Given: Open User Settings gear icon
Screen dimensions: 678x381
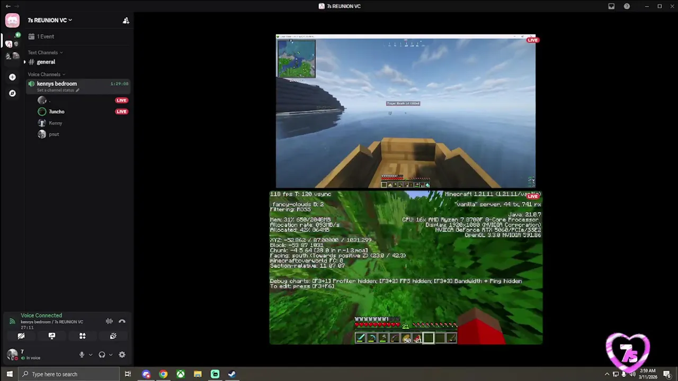Looking at the screenshot, I should point(122,355).
